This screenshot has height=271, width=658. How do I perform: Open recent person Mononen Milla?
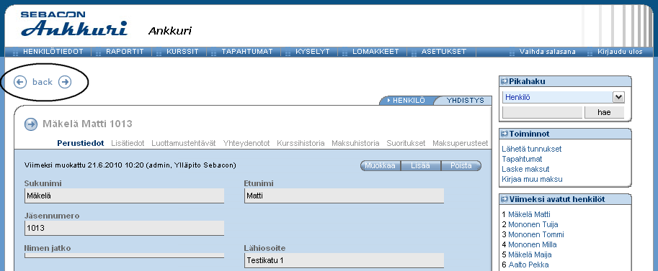pyautogui.click(x=533, y=244)
